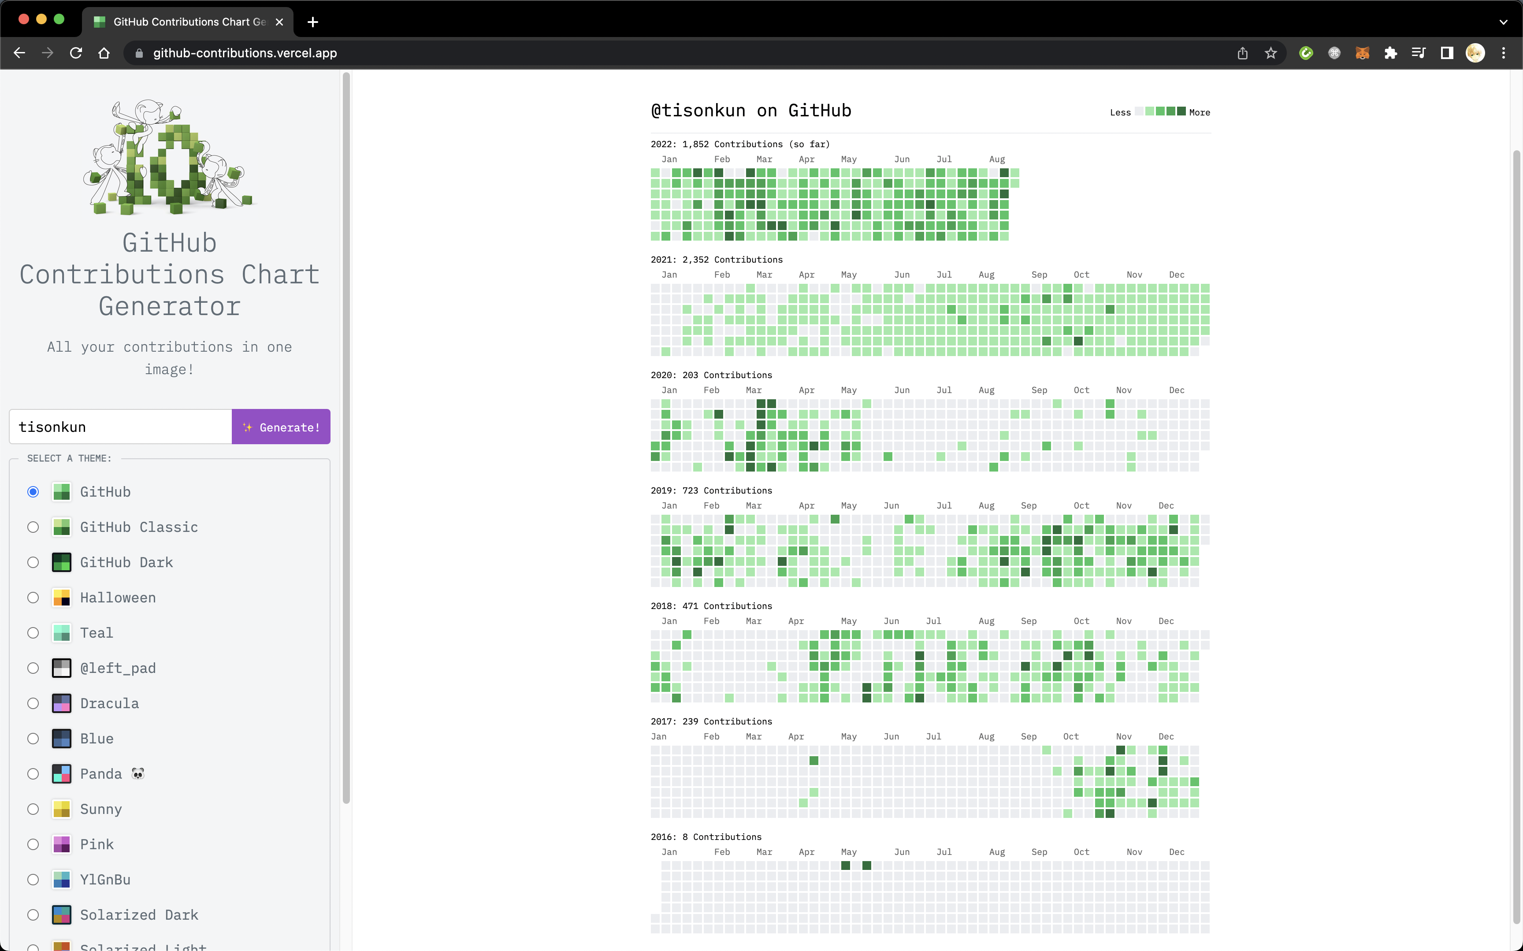Open the MetaMask fox extension

[1362, 53]
